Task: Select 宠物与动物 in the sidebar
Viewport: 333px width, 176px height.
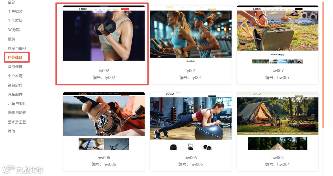Action: [x=17, y=113]
